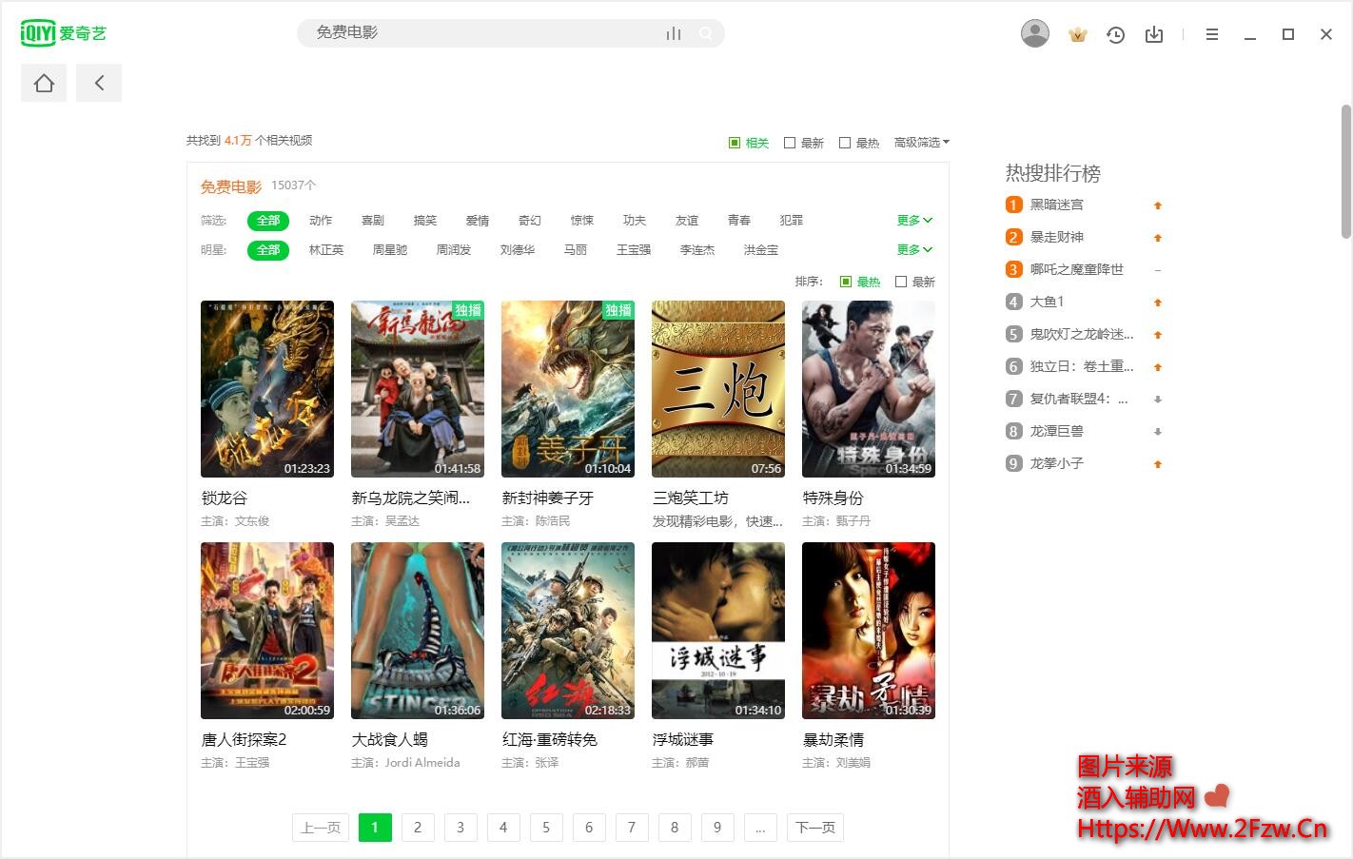Click the search magnifier icon
Screen dimensions: 1353x859
pyautogui.click(x=706, y=33)
